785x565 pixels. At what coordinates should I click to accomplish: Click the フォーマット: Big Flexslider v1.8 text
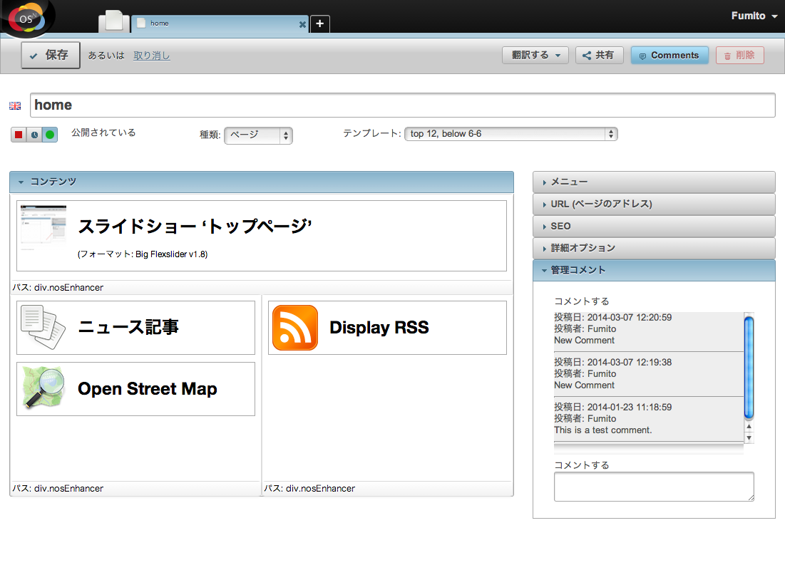click(x=143, y=254)
